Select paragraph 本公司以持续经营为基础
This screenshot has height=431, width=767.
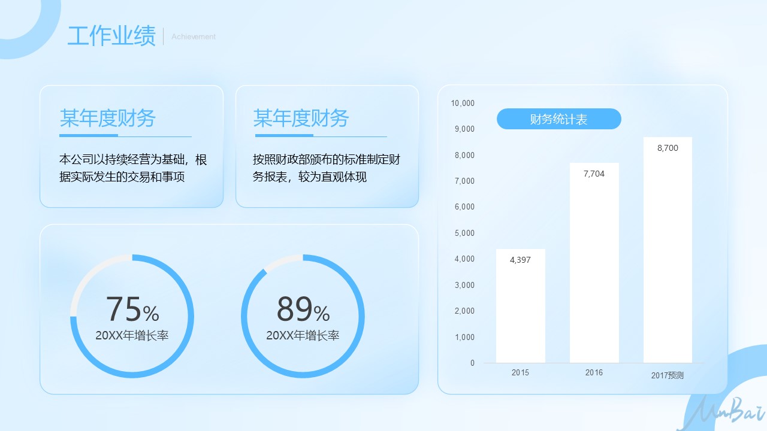point(133,168)
